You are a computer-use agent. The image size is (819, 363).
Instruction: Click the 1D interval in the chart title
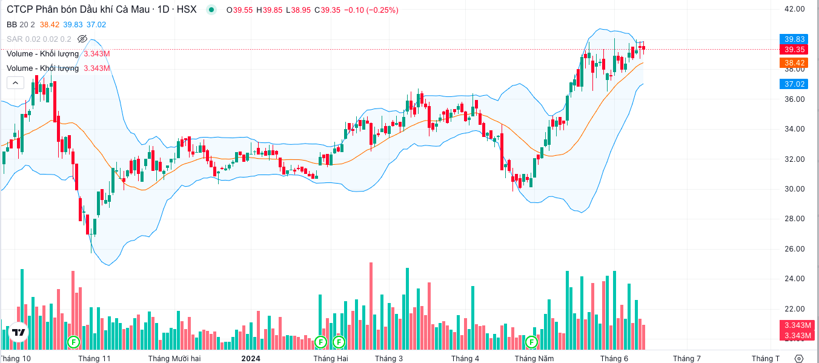(163, 10)
